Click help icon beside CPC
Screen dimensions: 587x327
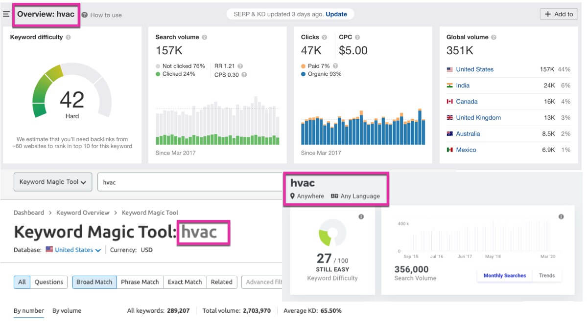pyautogui.click(x=357, y=37)
